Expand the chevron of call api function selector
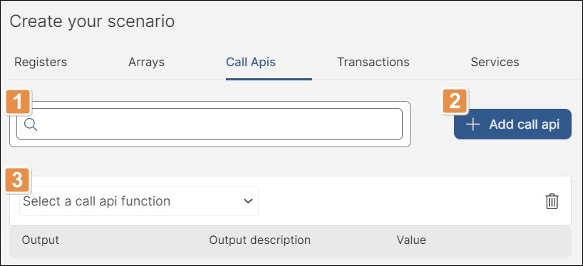 247,201
